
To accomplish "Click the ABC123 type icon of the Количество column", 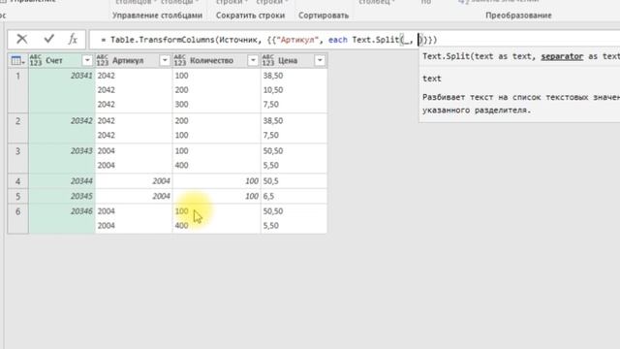I will pos(179,60).
